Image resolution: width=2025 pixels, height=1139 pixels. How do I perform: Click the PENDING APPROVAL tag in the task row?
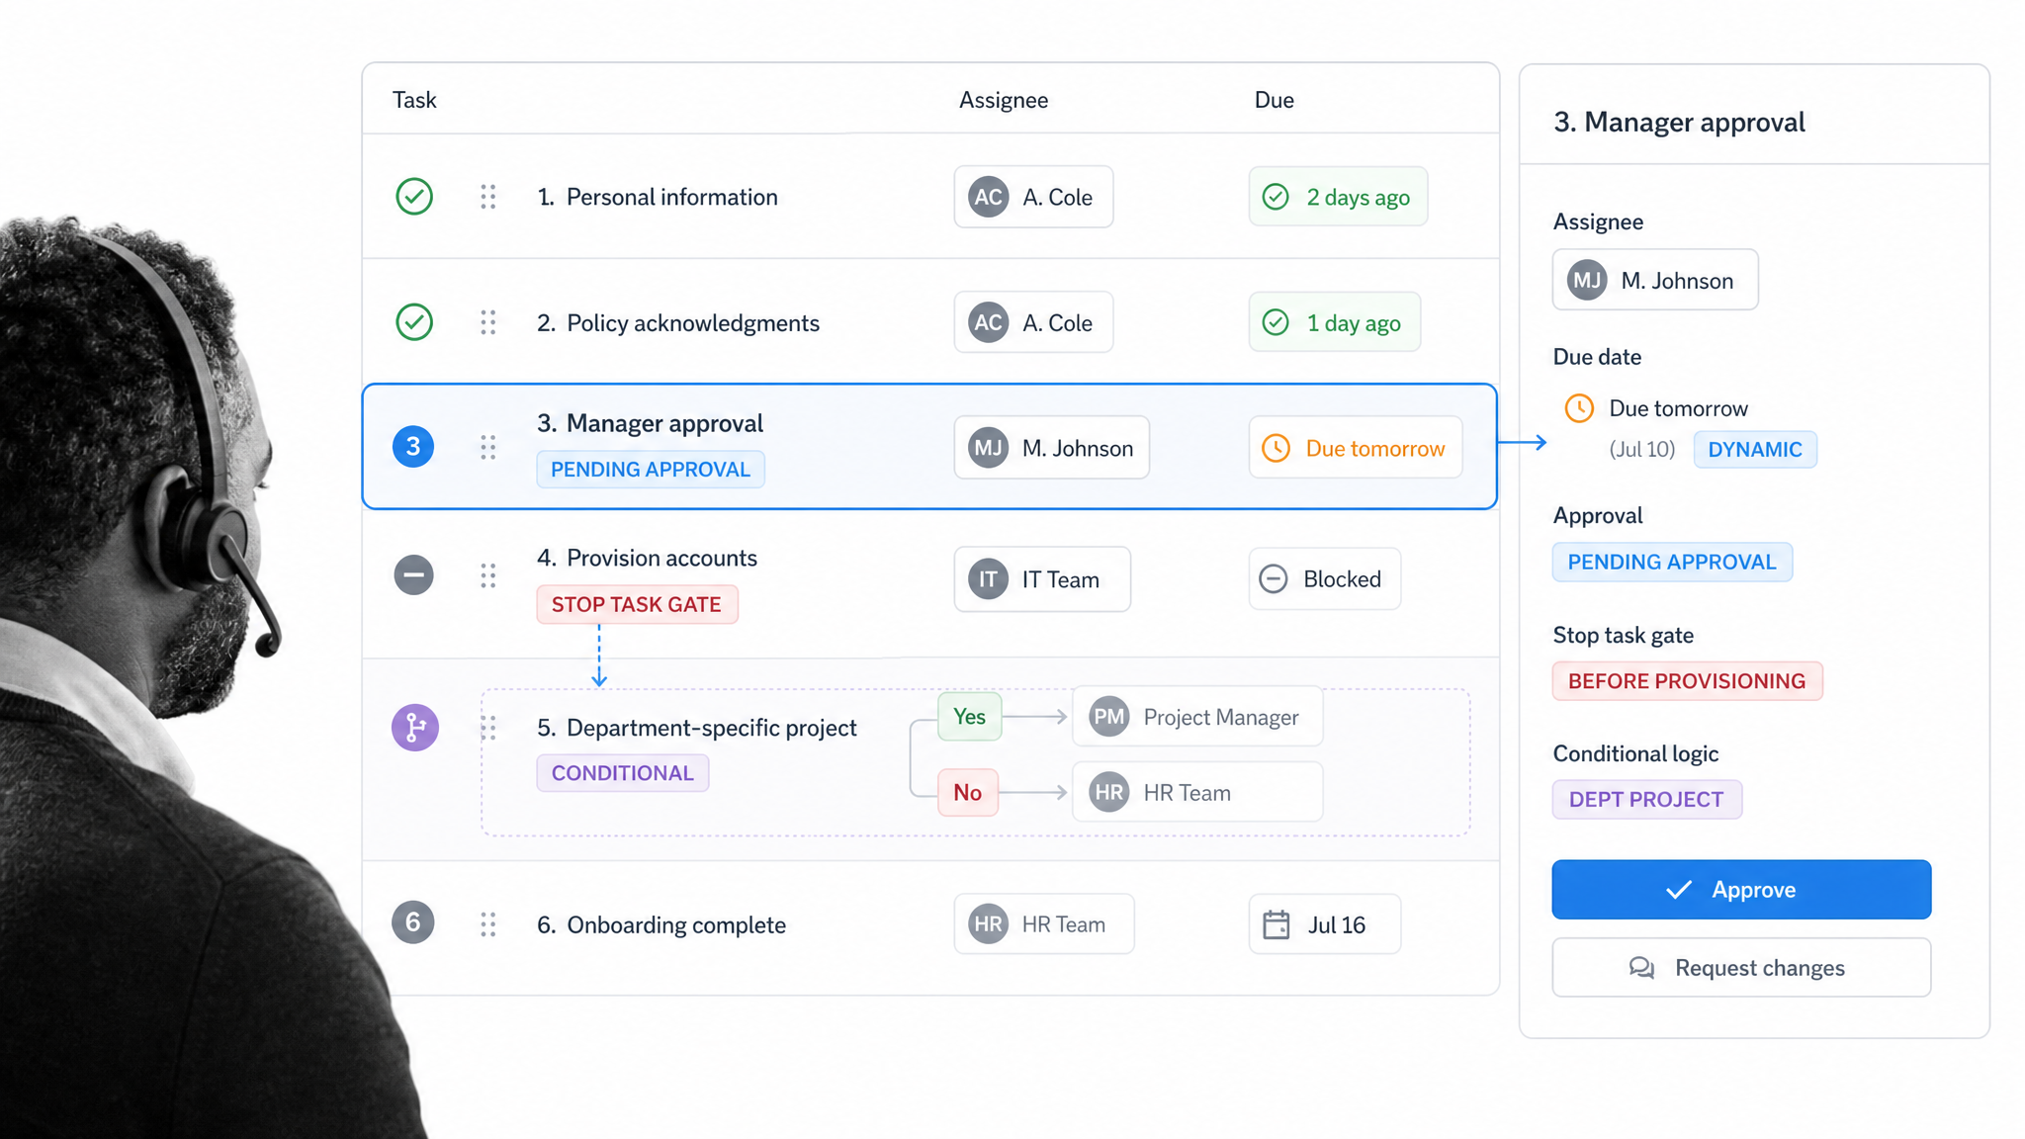point(651,470)
